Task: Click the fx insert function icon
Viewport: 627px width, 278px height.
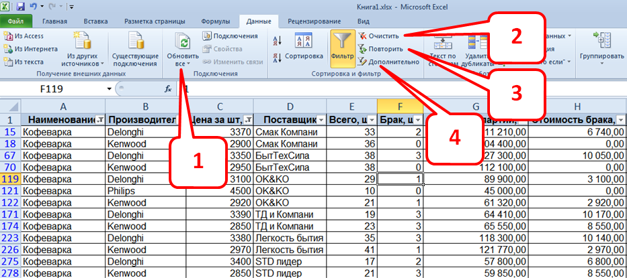Action: coord(168,88)
